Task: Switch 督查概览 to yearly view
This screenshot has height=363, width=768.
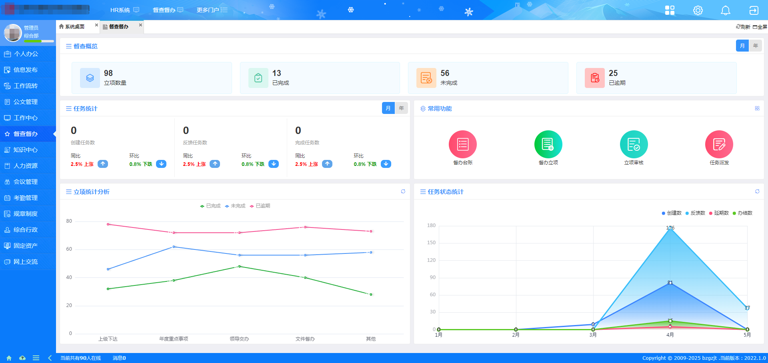Action: coord(755,46)
